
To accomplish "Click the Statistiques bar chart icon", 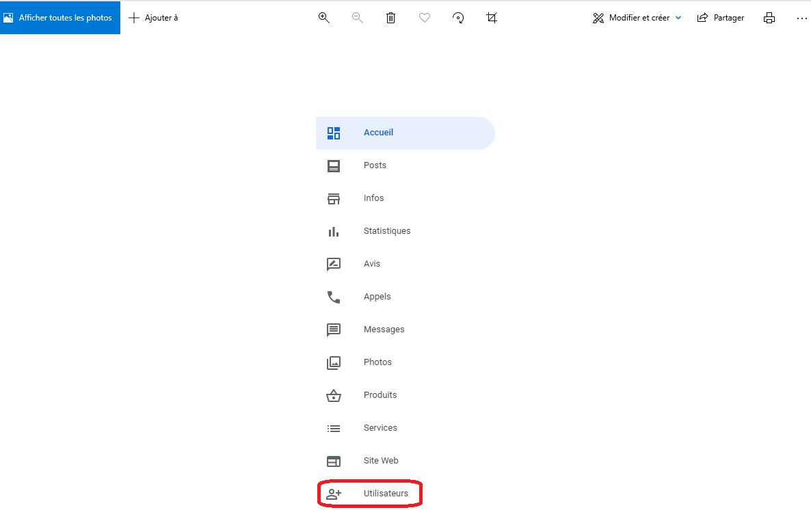I will coord(334,231).
